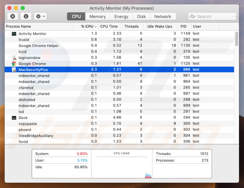
Task: Select the MacSecurityPlus process name
Action: click(x=33, y=70)
